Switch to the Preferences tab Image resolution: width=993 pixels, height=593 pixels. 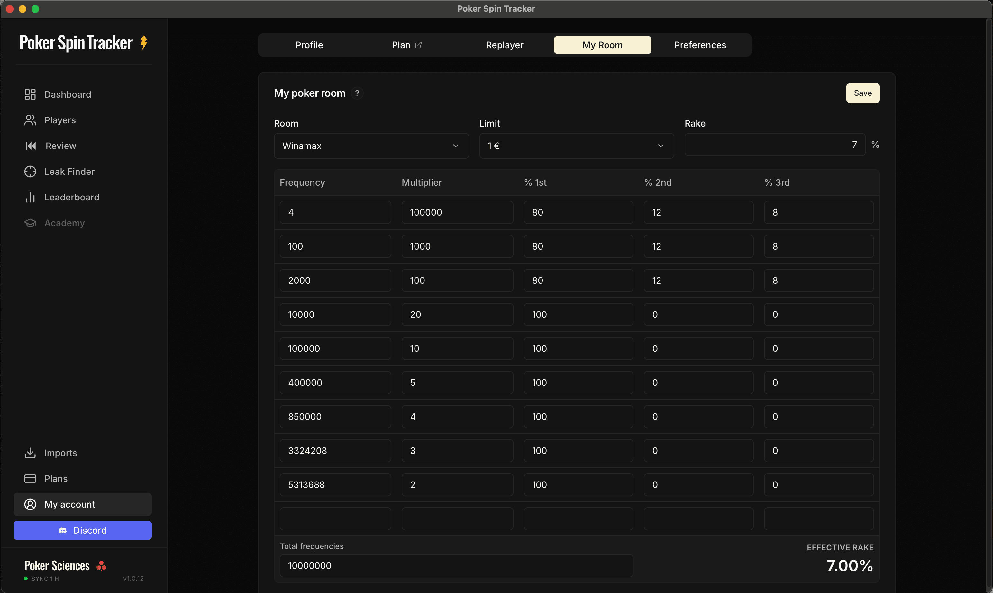click(x=699, y=45)
